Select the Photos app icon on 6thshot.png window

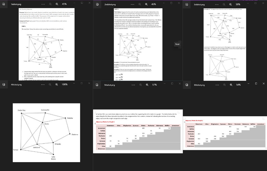[x=186, y=85]
